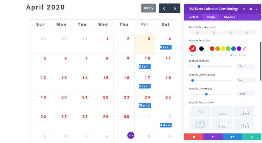Select the green color swatch
Image resolution: width=262 pixels, height=143 pixels.
tap(228, 48)
